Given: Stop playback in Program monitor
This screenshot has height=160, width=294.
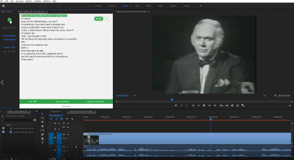Looking at the screenshot, I should point(204,105).
